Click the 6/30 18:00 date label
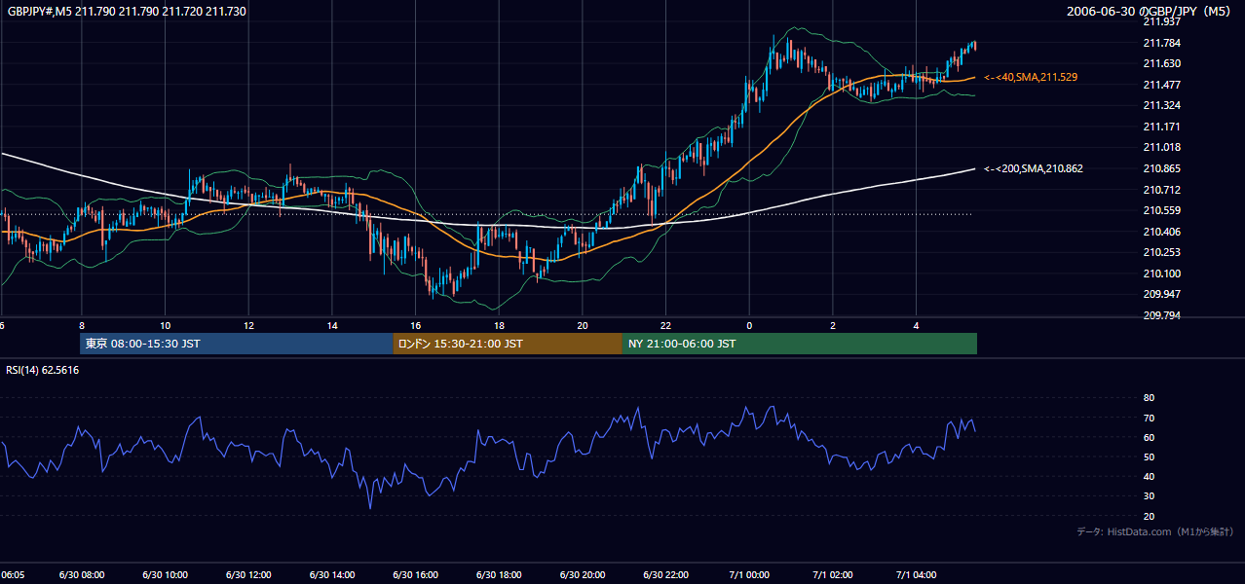This screenshot has height=584, width=1245. (x=499, y=575)
